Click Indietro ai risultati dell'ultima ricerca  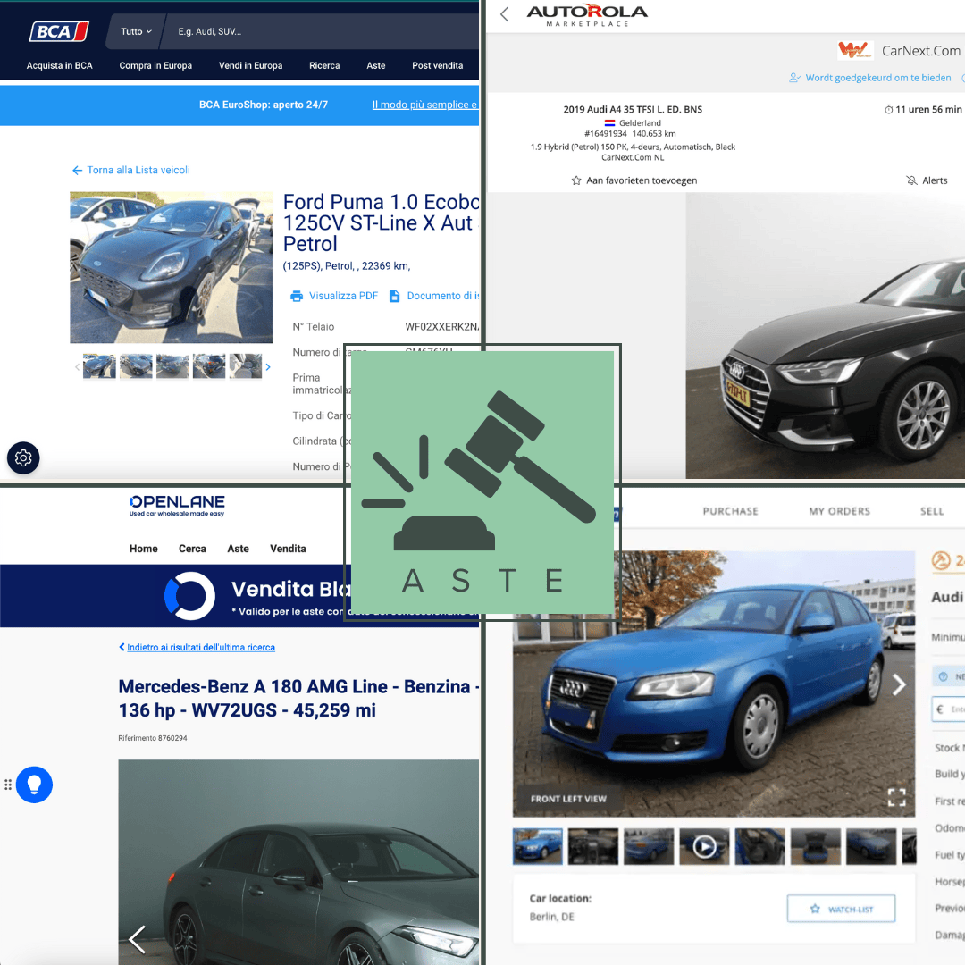[x=197, y=647]
